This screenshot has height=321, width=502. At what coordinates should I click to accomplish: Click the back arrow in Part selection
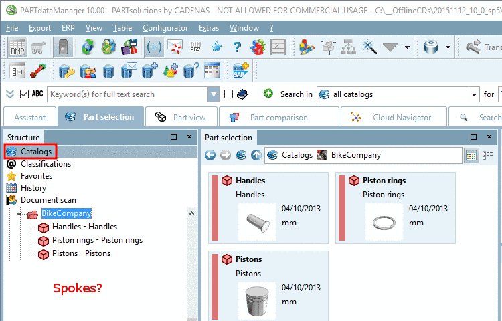[x=210, y=155]
